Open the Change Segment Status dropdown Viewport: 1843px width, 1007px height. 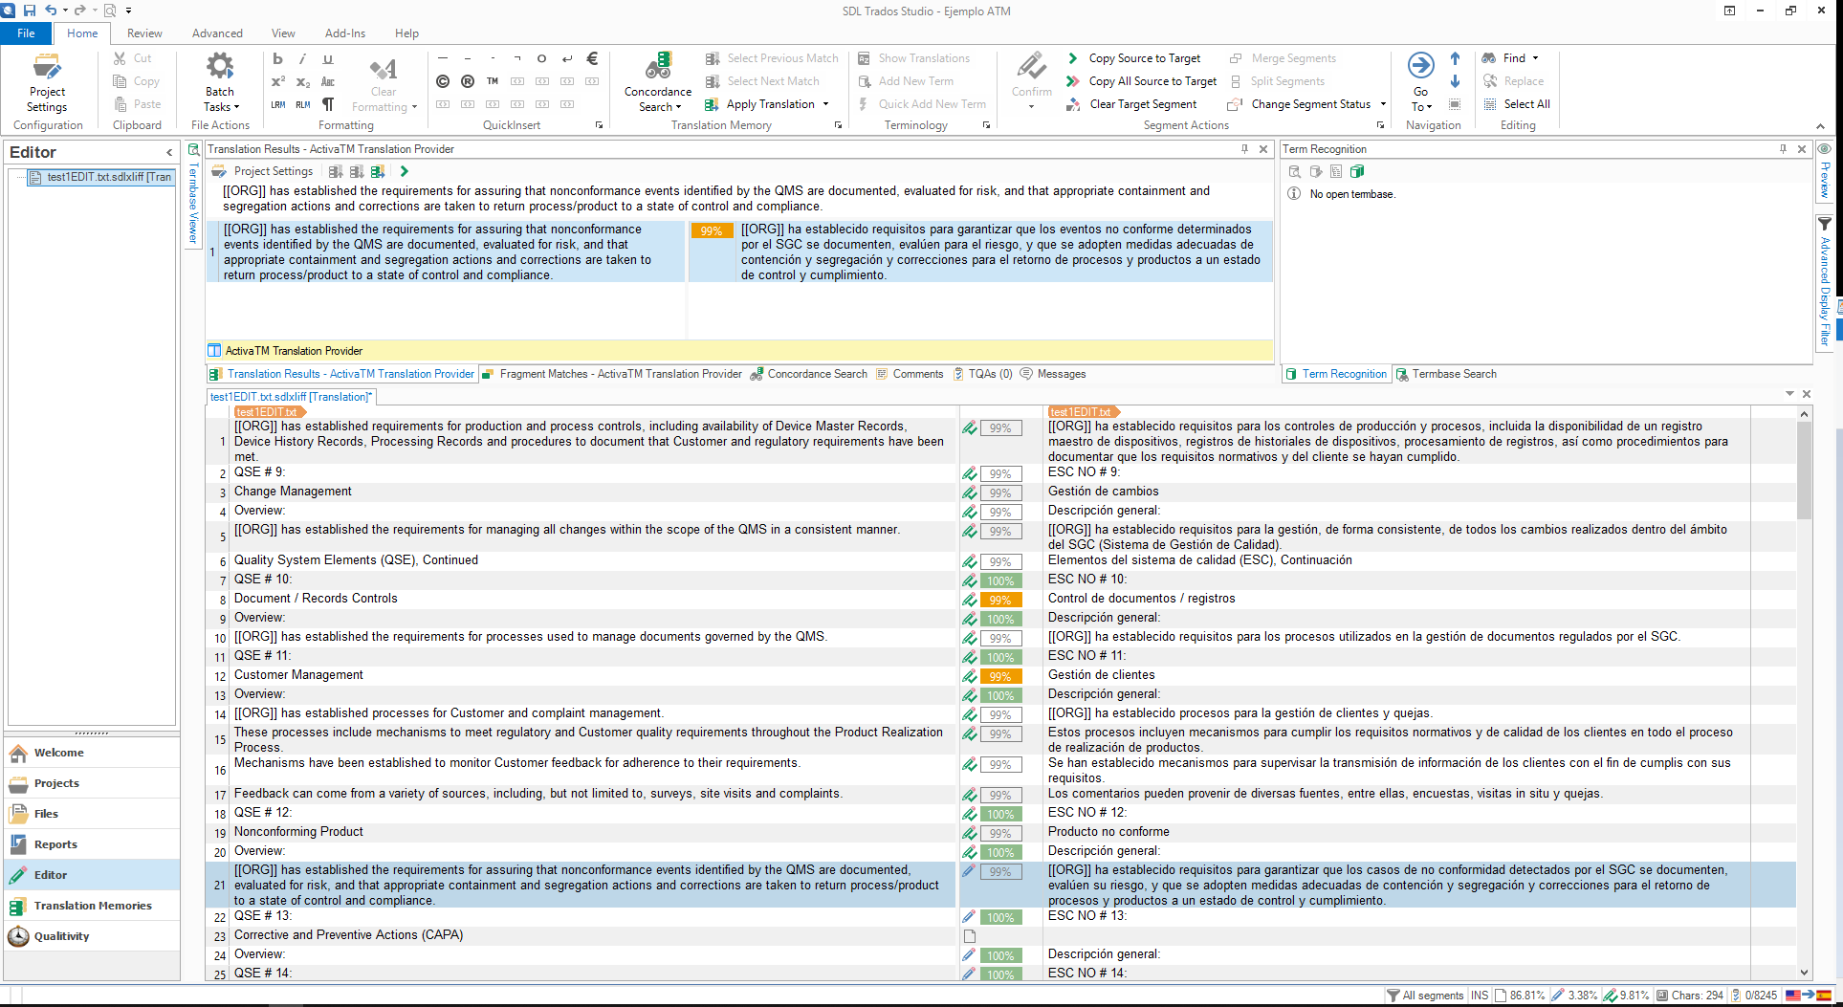(x=1306, y=104)
